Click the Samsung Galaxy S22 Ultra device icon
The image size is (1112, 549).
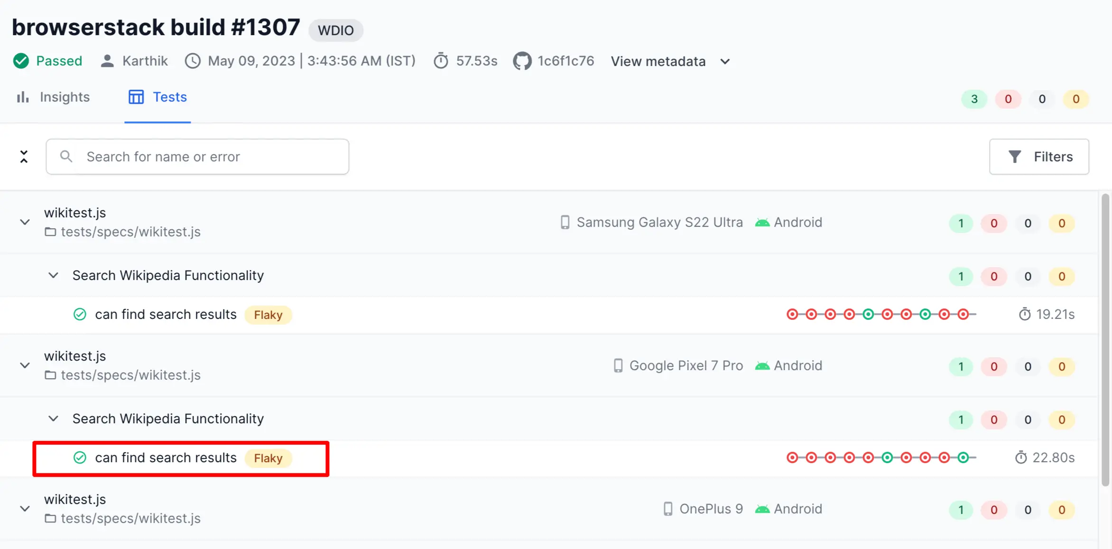(565, 223)
